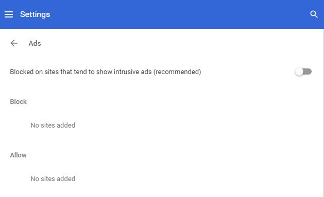Open the Settings hamburger main menu
The image size is (324, 197).
[x=9, y=14]
